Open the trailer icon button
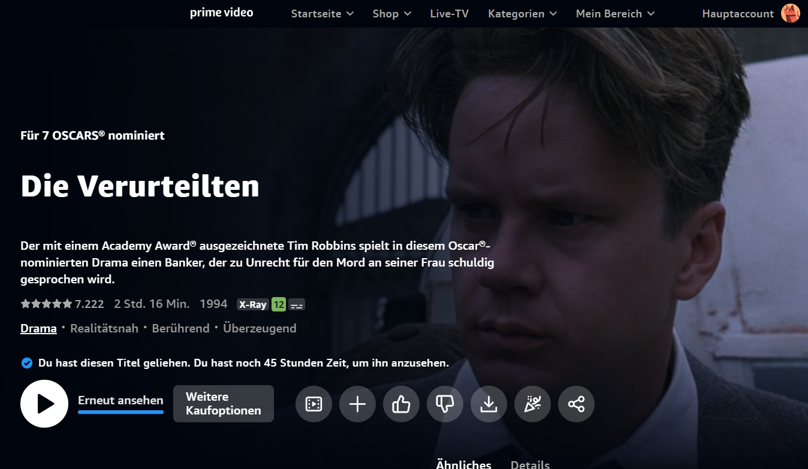The image size is (808, 469). (x=313, y=404)
